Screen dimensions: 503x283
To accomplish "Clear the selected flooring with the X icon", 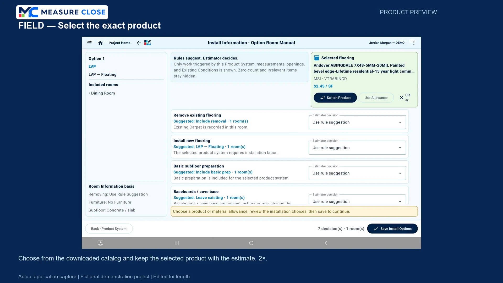I will coord(401,98).
